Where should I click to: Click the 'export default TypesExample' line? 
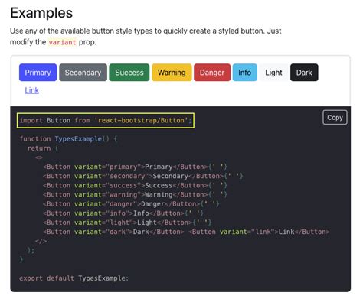click(x=74, y=278)
